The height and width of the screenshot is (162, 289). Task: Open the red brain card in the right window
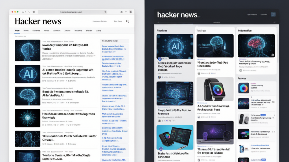pos(256,46)
